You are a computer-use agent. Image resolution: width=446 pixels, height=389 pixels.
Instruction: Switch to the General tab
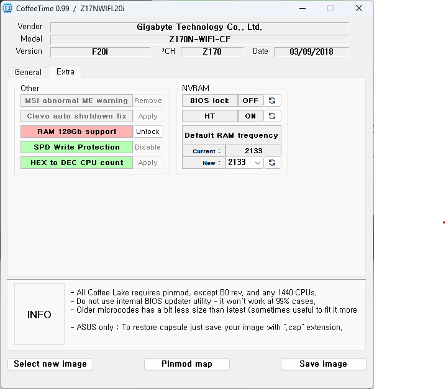click(x=28, y=72)
